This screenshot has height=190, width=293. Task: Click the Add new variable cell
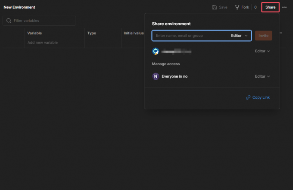tap(54, 42)
